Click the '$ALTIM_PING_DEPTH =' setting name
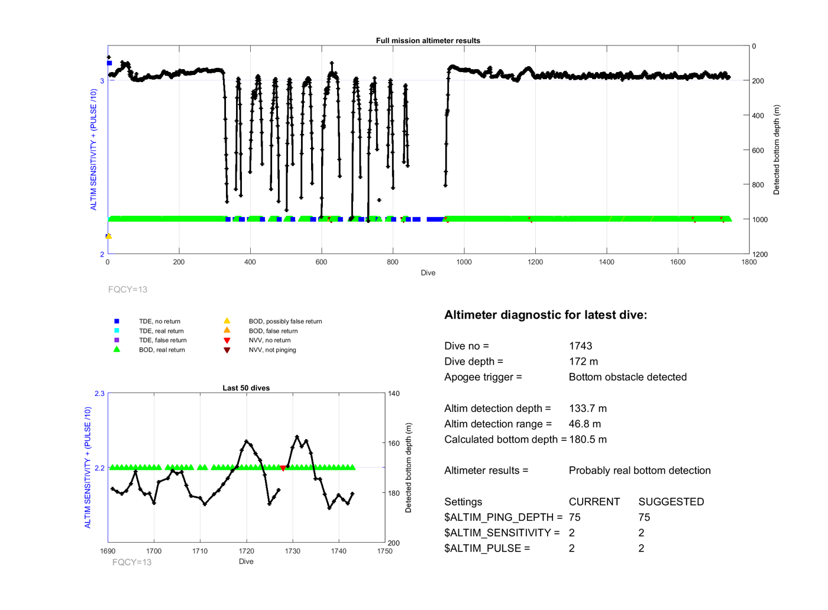The height and width of the screenshot is (610, 828). (x=503, y=517)
